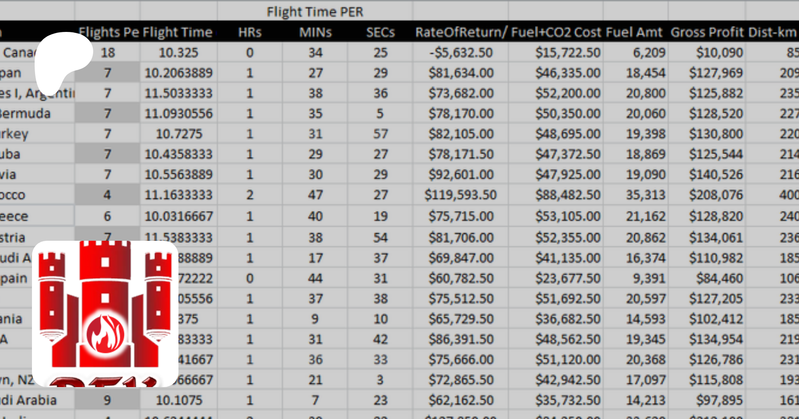The height and width of the screenshot is (419, 799).
Task: Select the RateOfReturn/ column header
Action: (x=460, y=32)
